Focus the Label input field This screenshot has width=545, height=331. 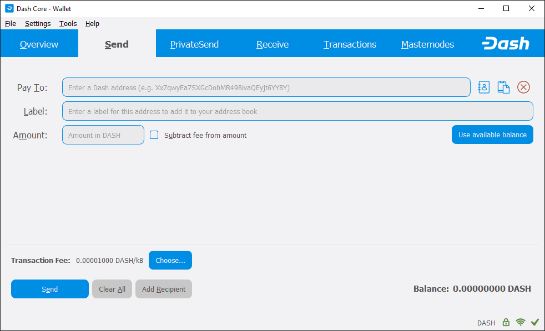coord(297,111)
